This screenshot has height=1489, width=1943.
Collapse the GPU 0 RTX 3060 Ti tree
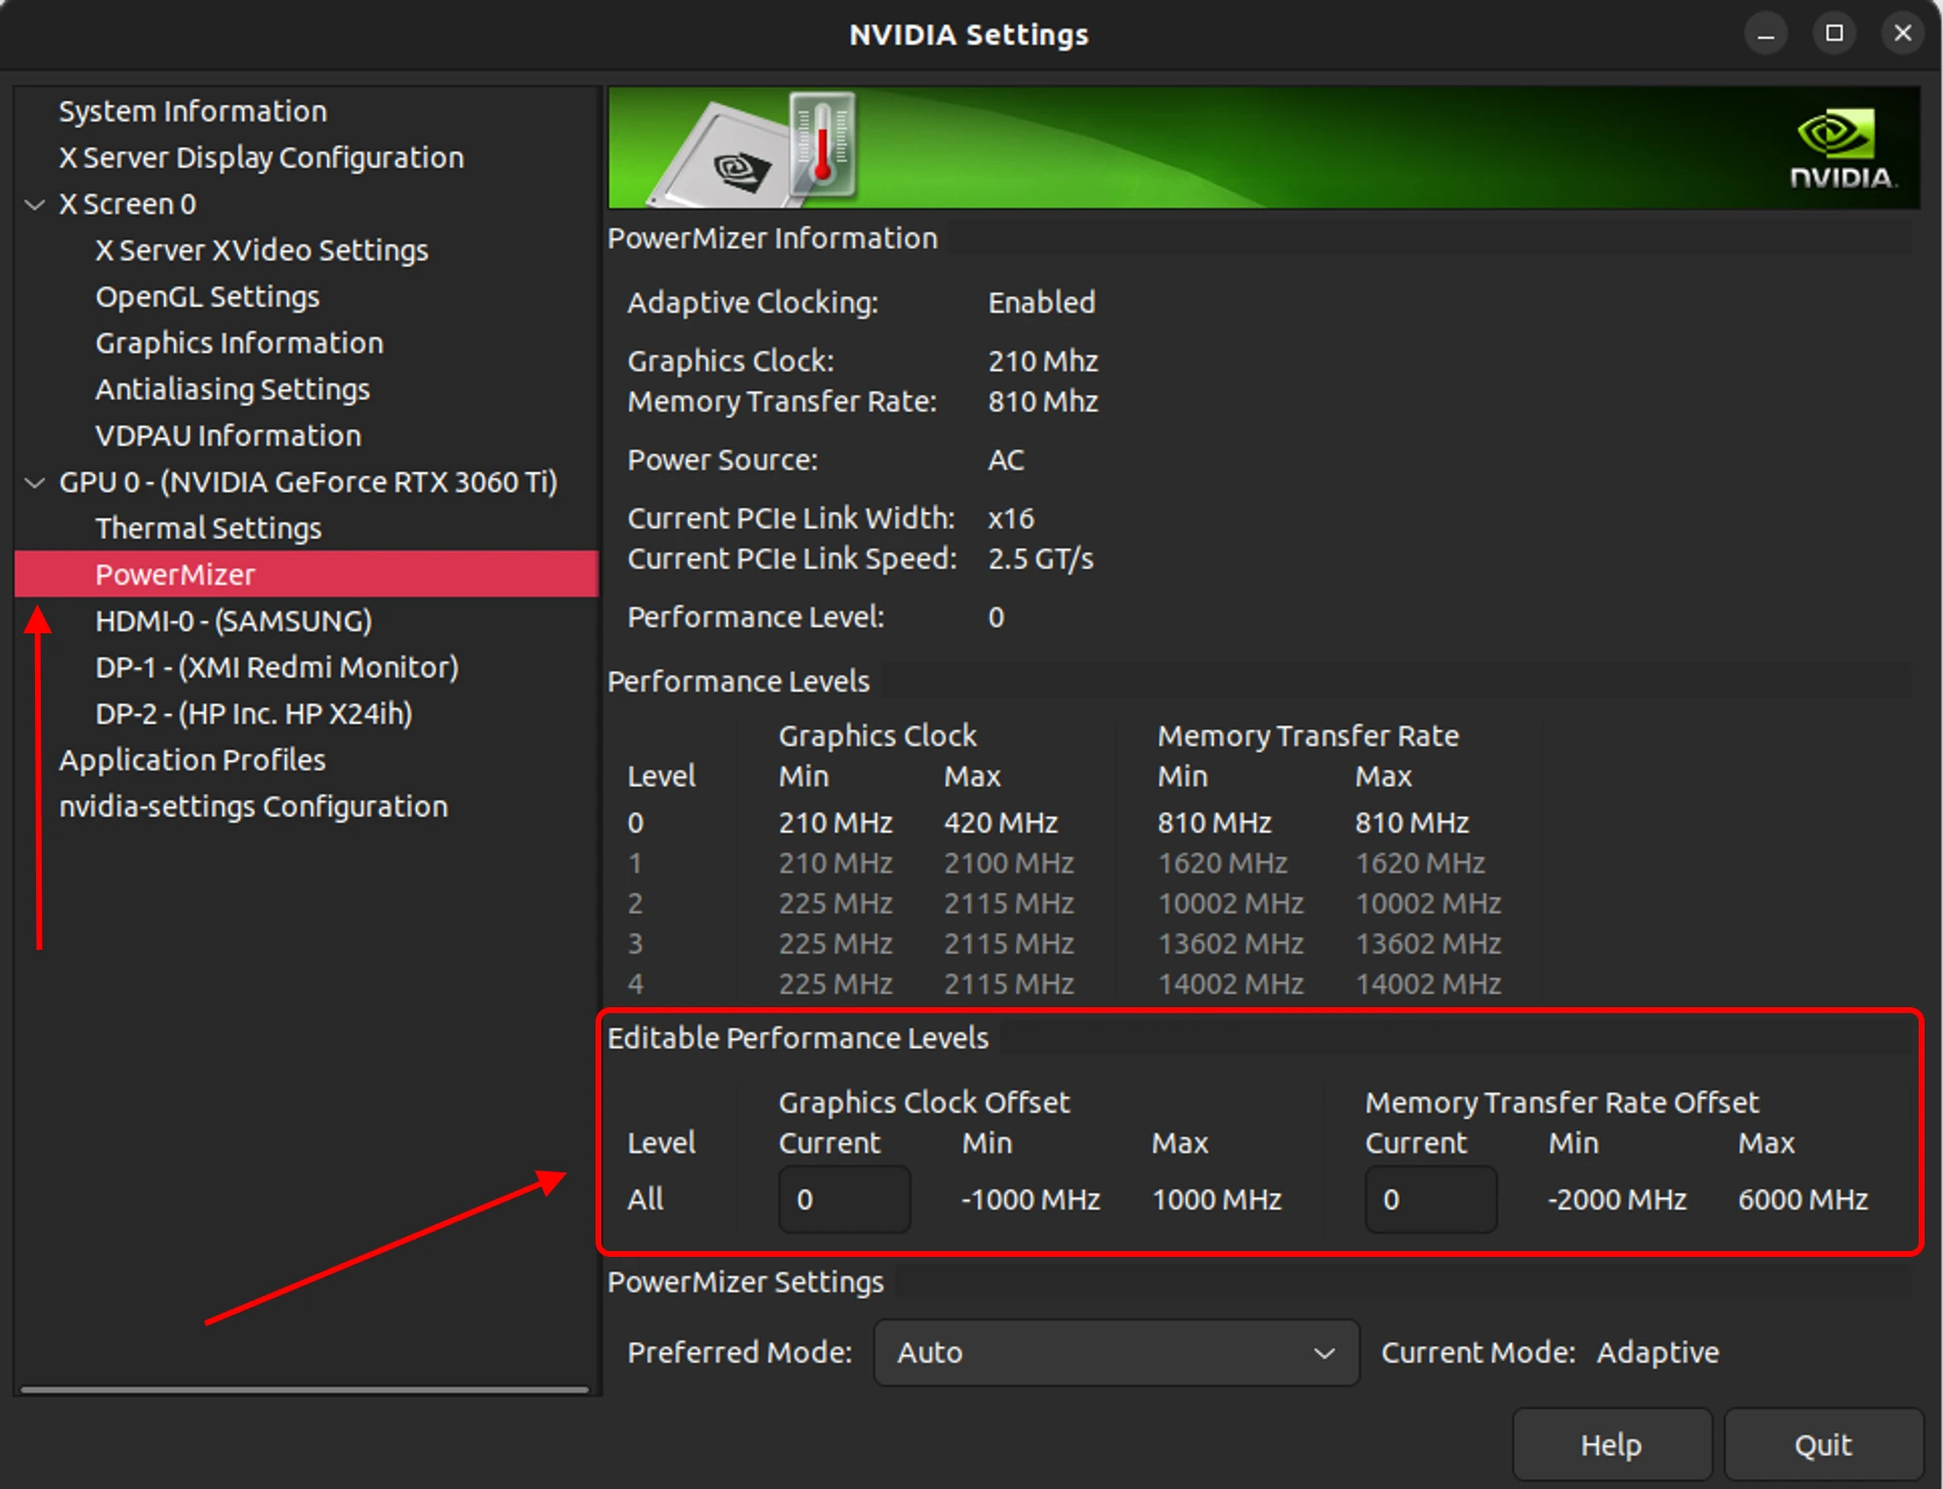(x=36, y=483)
